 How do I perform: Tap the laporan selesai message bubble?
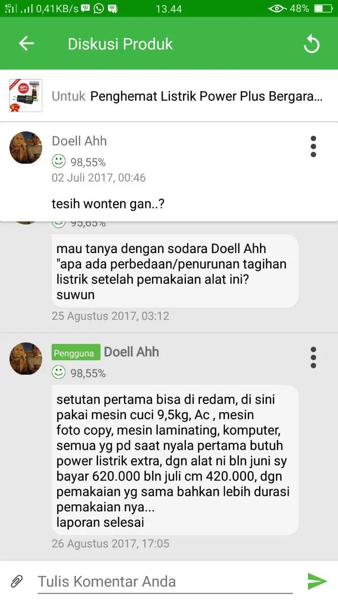pos(175,460)
